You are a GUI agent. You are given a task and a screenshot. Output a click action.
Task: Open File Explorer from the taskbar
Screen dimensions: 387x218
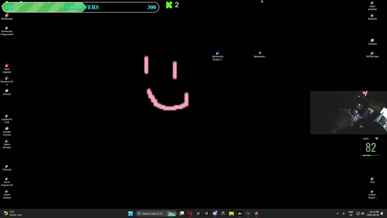pos(231,213)
